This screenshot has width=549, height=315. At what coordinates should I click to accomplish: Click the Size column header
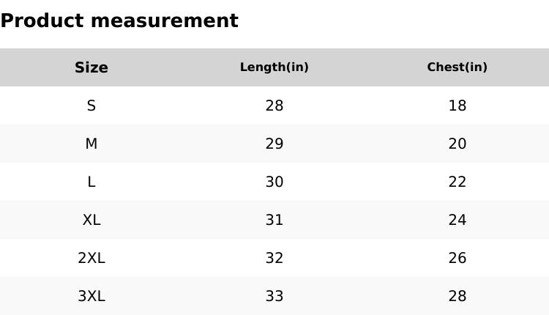click(91, 67)
